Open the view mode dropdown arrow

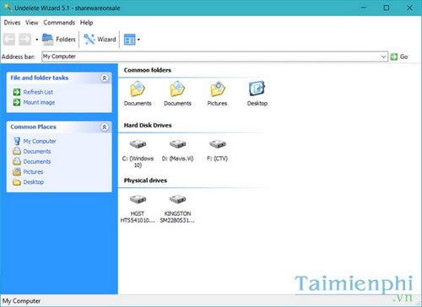[x=138, y=40]
